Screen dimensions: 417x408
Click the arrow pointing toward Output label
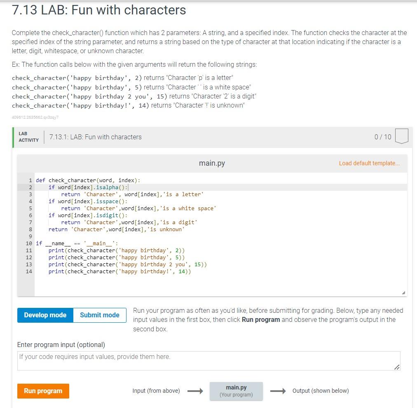pos(279,390)
